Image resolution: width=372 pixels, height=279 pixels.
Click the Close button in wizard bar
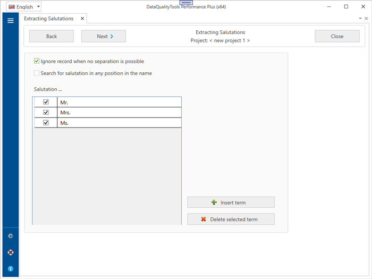pyautogui.click(x=337, y=36)
